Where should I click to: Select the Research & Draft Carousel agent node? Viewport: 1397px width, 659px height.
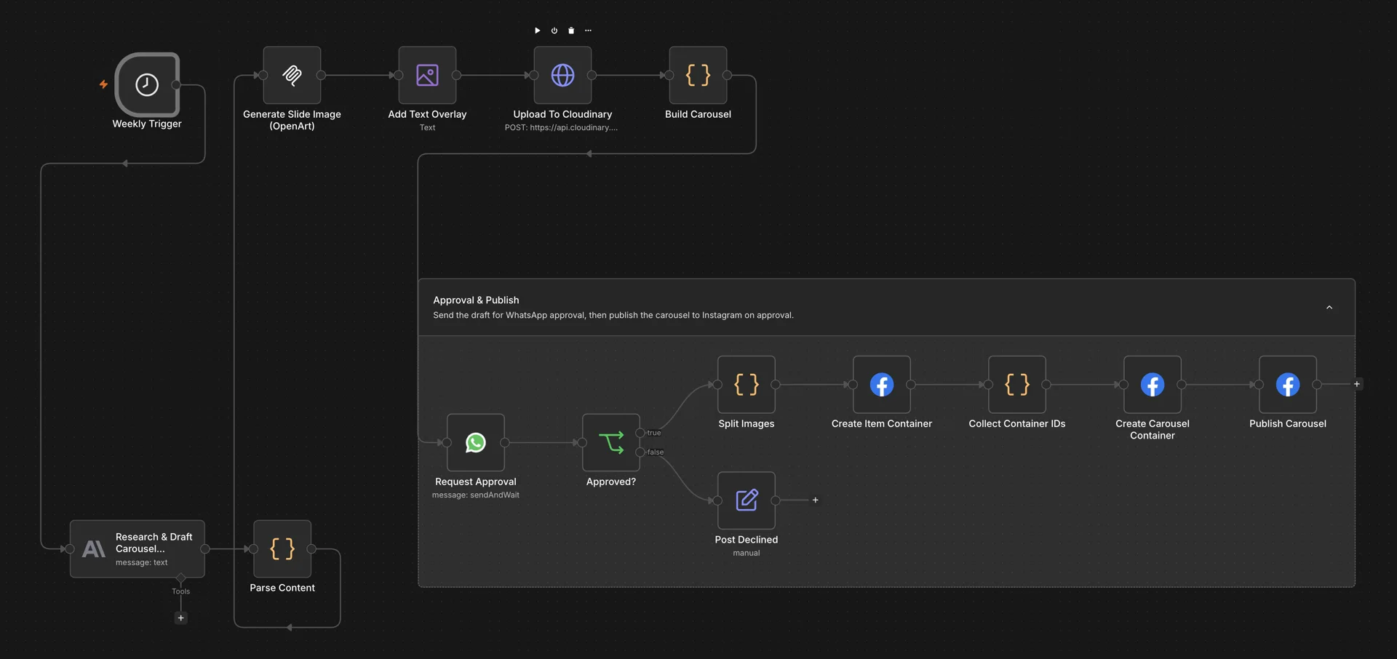tap(138, 548)
